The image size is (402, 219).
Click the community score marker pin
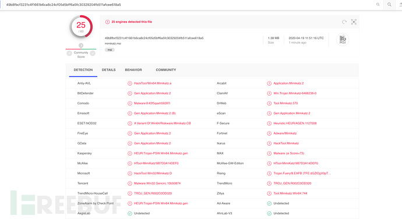[x=81, y=45]
